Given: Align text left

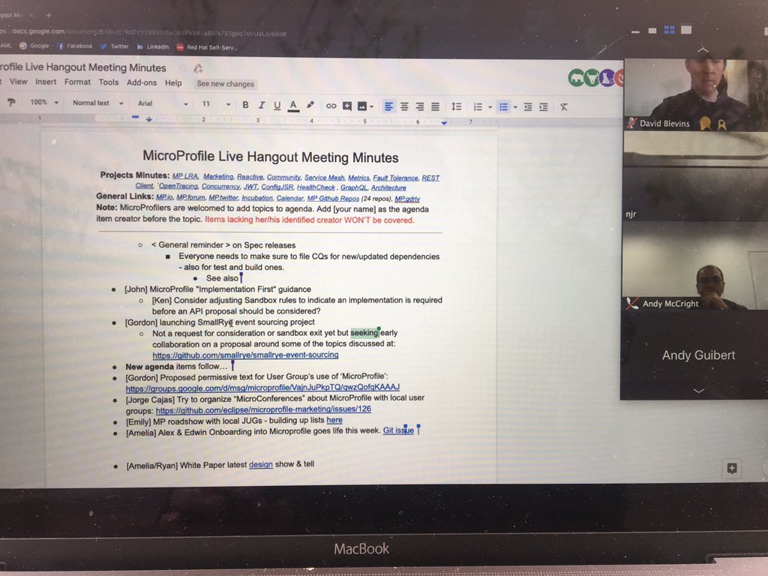Looking at the screenshot, I should [x=388, y=106].
